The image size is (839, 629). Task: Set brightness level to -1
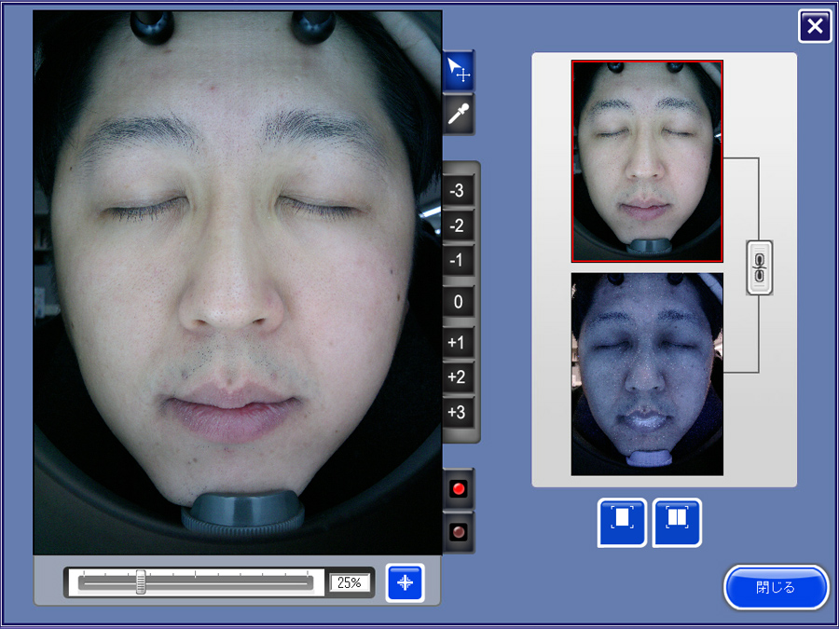458,261
